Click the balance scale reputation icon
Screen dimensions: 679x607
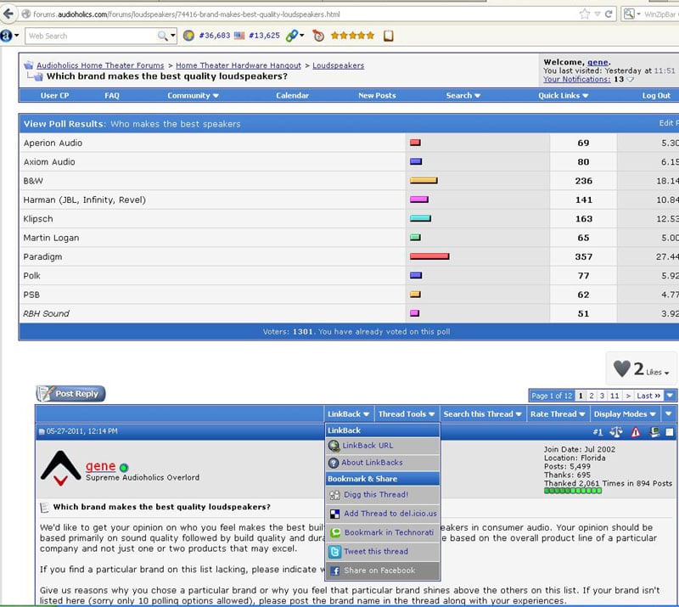pos(616,432)
